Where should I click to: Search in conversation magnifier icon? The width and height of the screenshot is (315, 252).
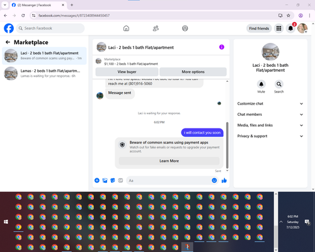point(279,84)
